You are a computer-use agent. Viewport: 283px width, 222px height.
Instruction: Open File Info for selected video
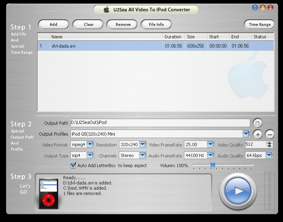tap(156, 25)
